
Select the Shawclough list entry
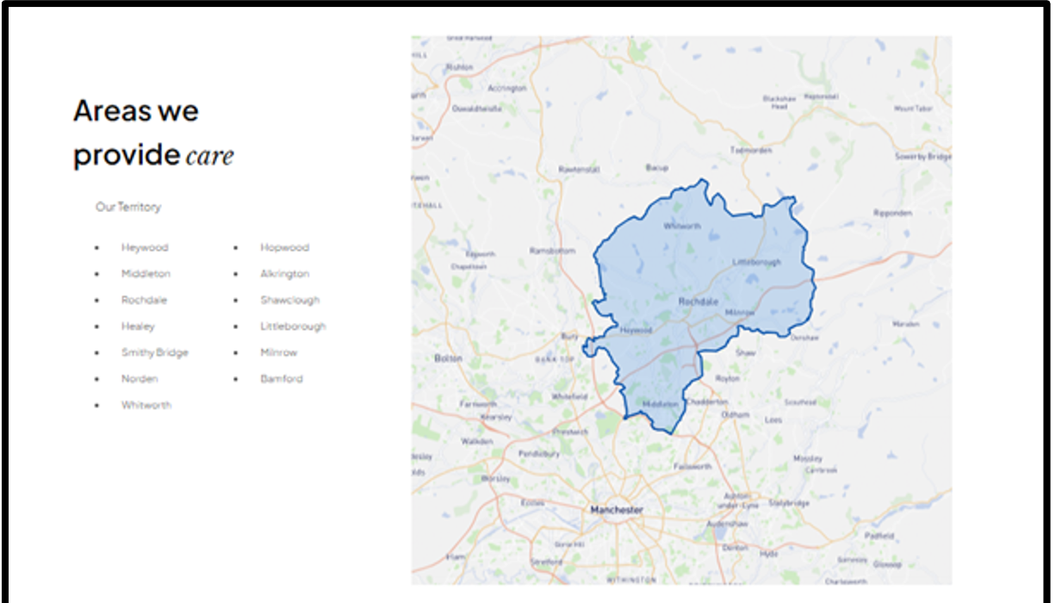(x=289, y=300)
